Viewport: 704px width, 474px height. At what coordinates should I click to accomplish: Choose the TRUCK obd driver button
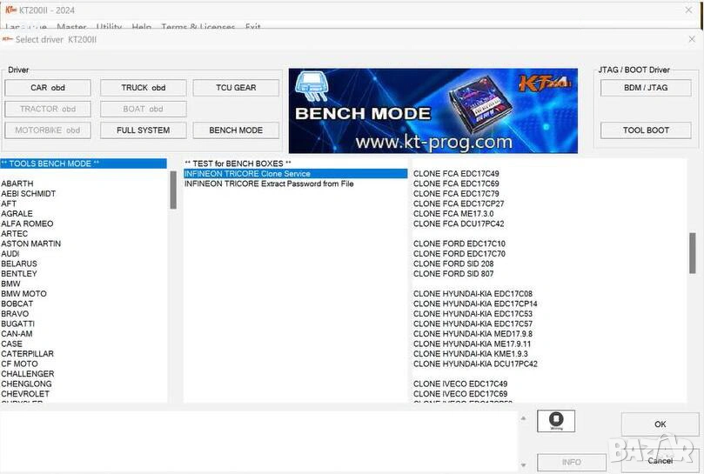click(143, 88)
